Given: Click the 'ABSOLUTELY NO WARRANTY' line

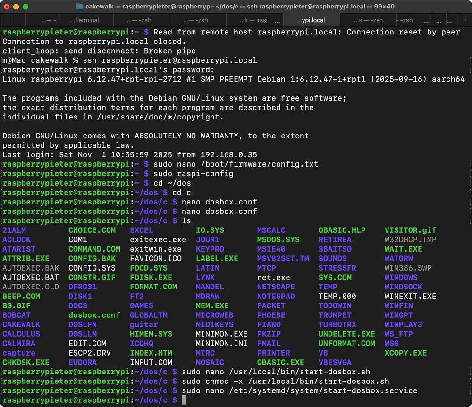Looking at the screenshot, I should click(x=156, y=136).
